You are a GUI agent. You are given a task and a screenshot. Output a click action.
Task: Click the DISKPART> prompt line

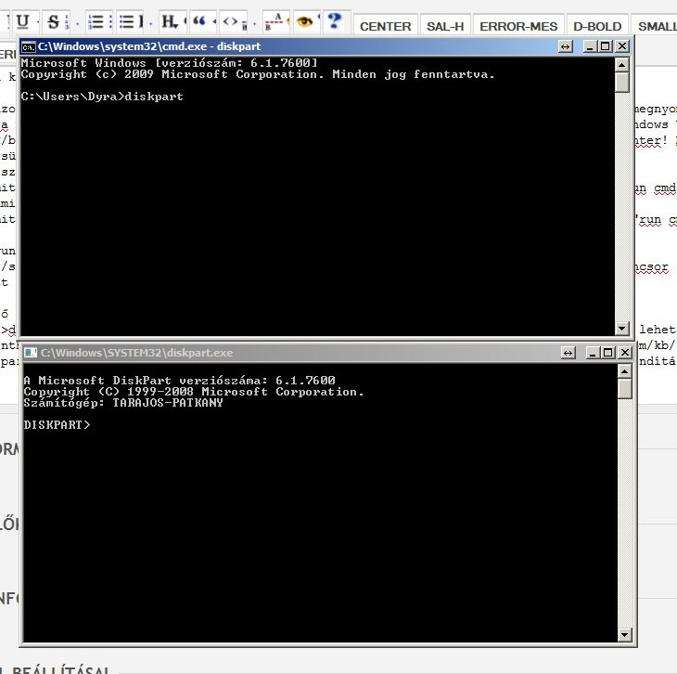tap(57, 425)
